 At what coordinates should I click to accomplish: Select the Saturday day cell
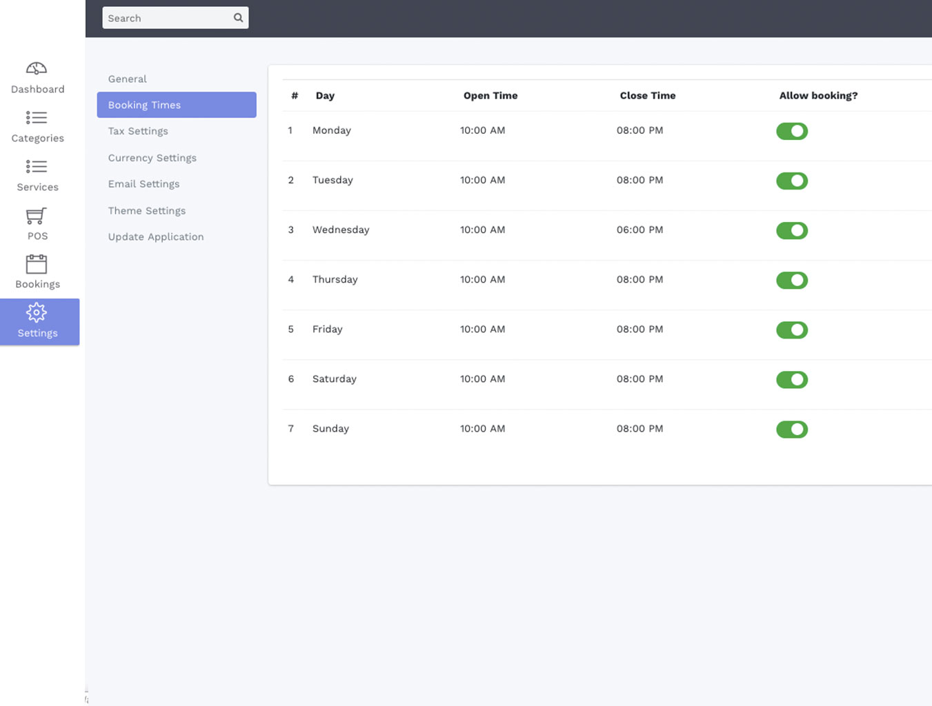[335, 379]
